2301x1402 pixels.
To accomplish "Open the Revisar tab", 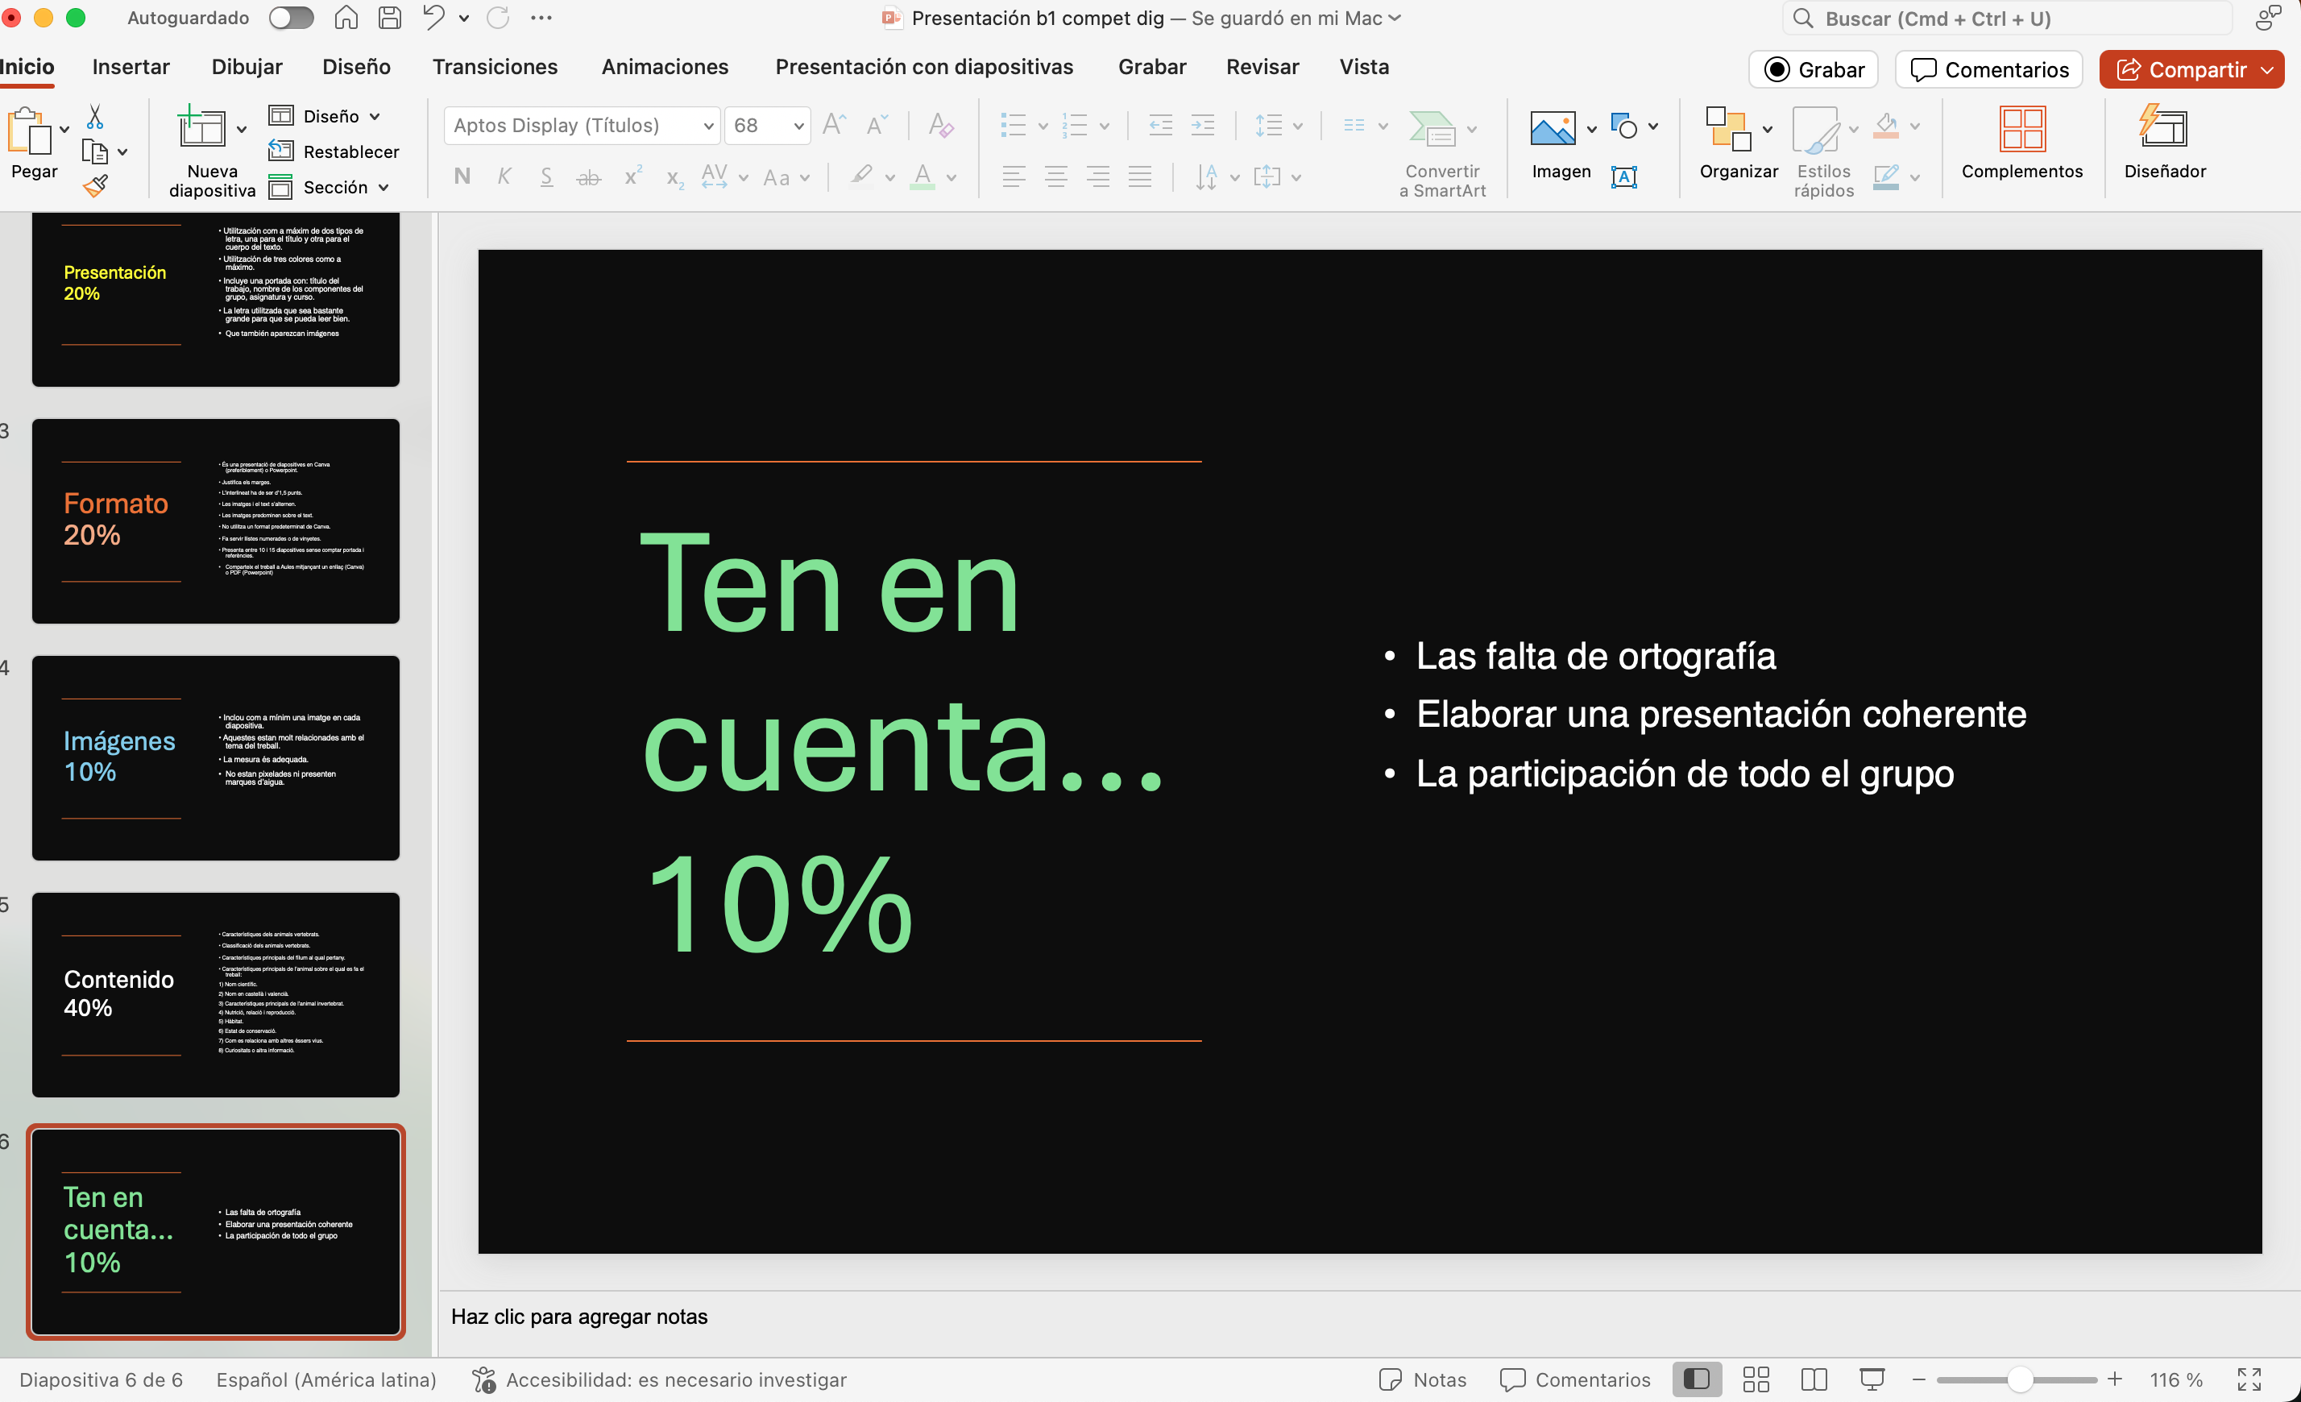I will coord(1262,66).
